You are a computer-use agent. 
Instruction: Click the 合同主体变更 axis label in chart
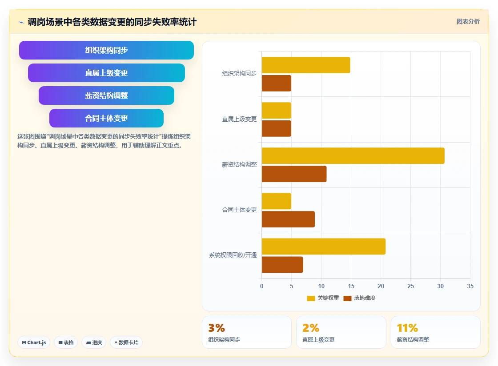(239, 210)
